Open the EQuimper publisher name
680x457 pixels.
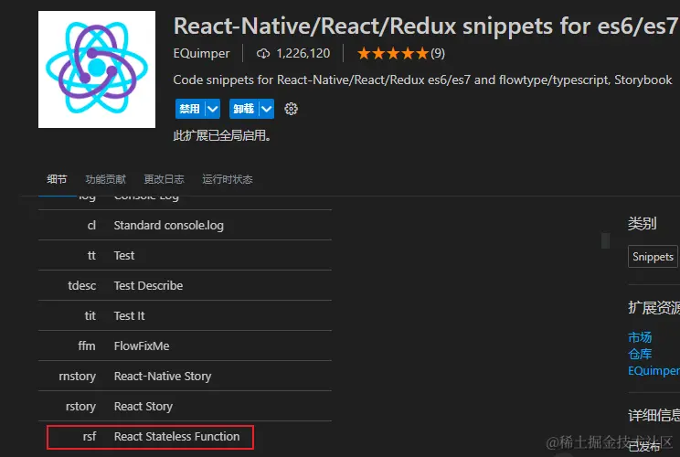(x=201, y=53)
